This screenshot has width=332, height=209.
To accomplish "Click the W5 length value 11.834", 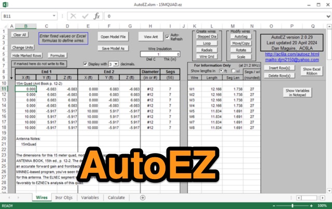I will pos(212,111).
